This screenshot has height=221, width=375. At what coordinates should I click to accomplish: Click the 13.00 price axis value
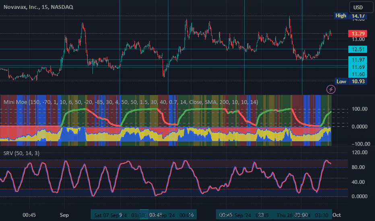[358, 39]
